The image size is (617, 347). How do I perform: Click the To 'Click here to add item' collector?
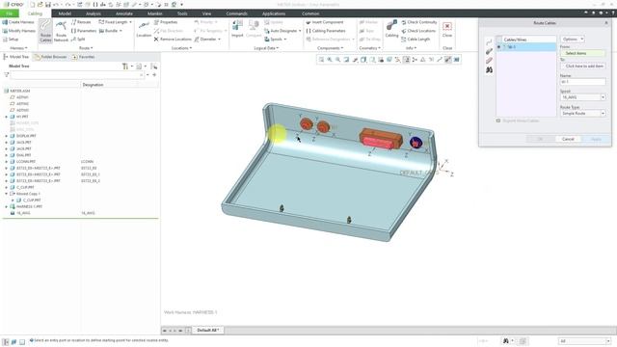(582, 67)
